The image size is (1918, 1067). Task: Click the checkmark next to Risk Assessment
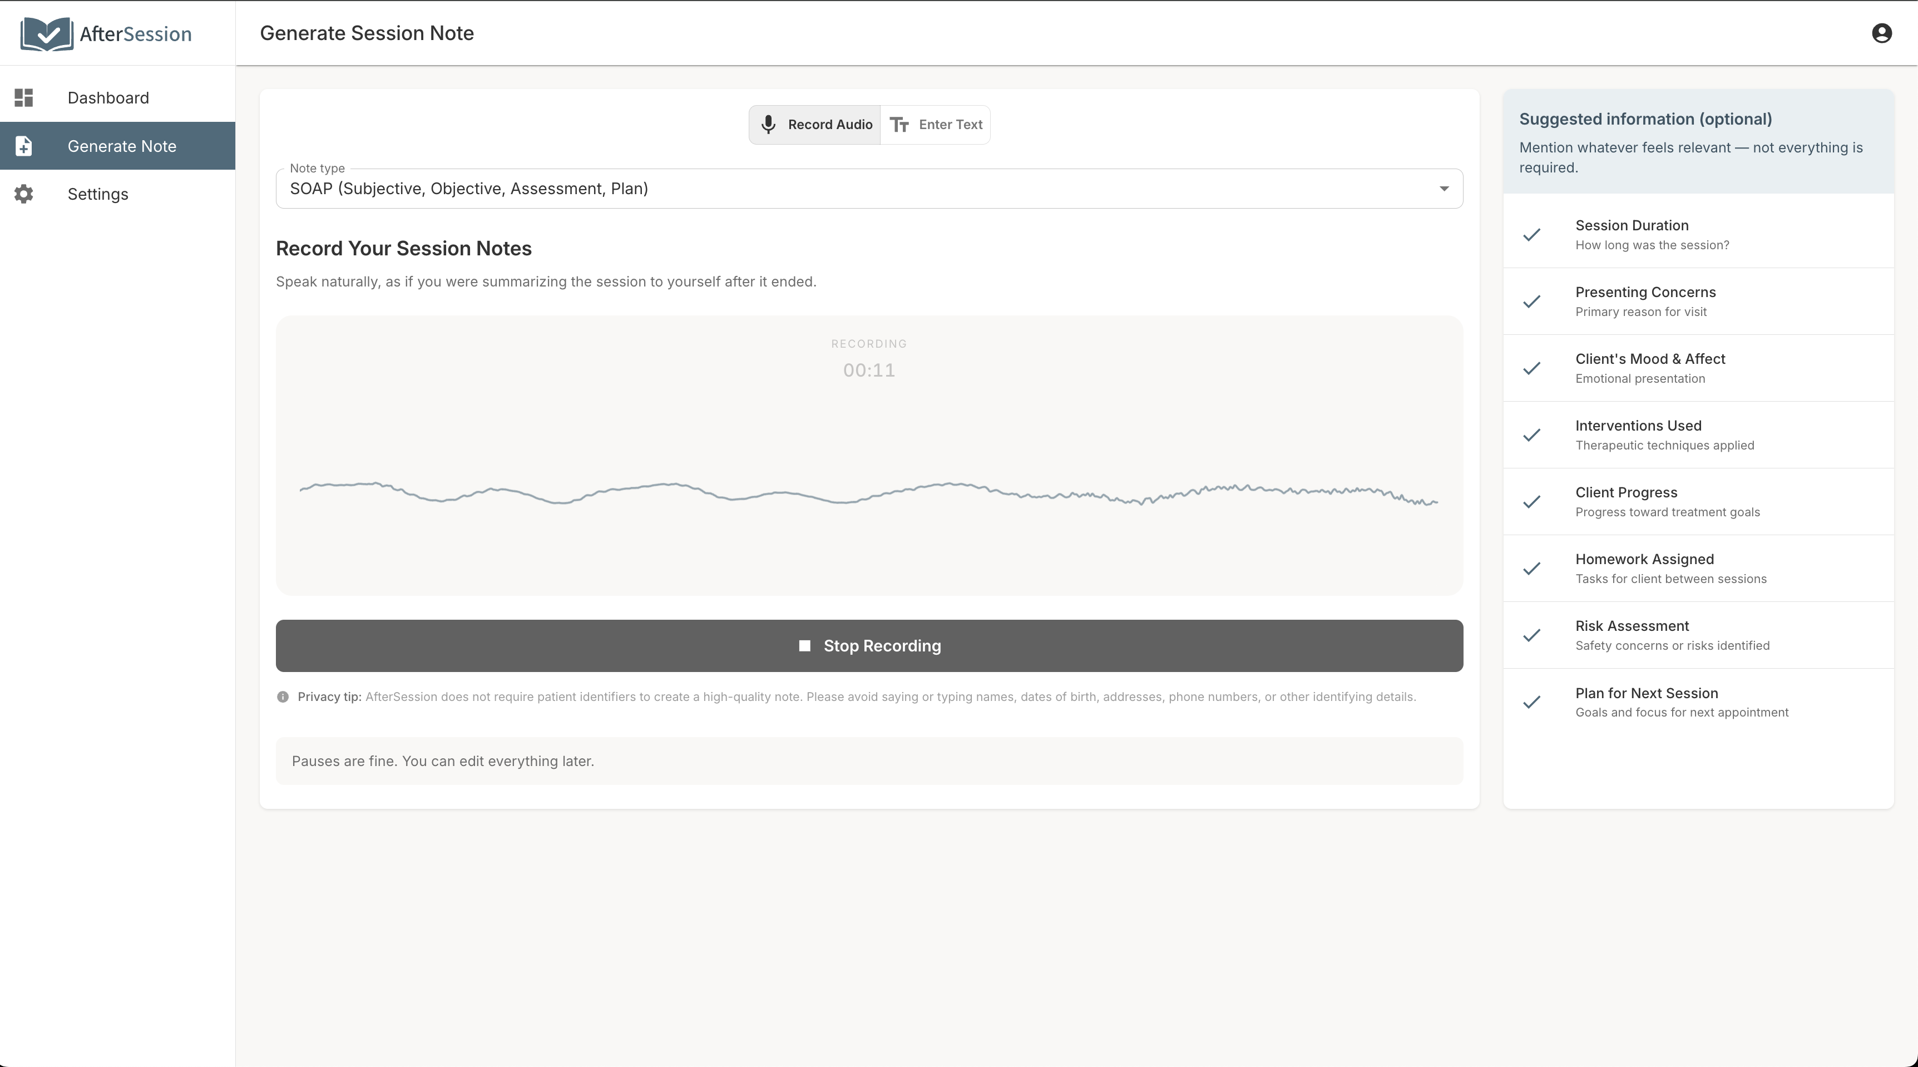pos(1533,635)
